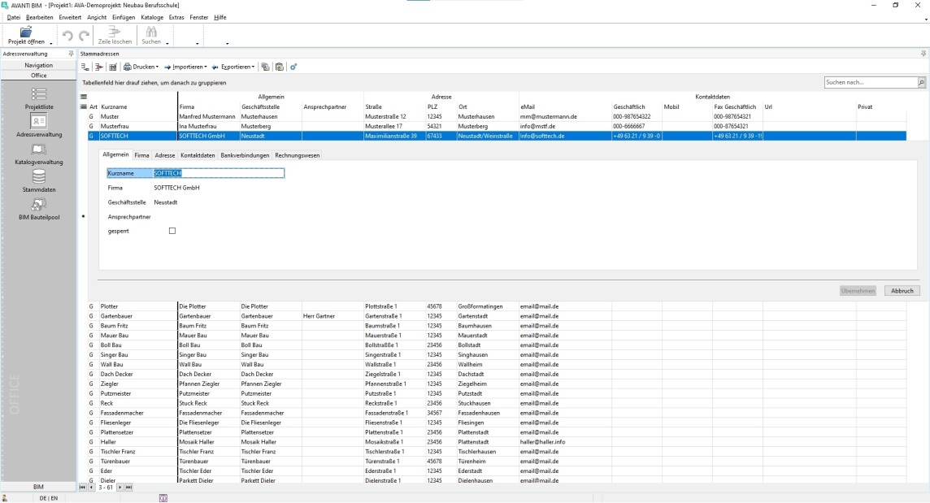Click the Abbruch button

[902, 290]
